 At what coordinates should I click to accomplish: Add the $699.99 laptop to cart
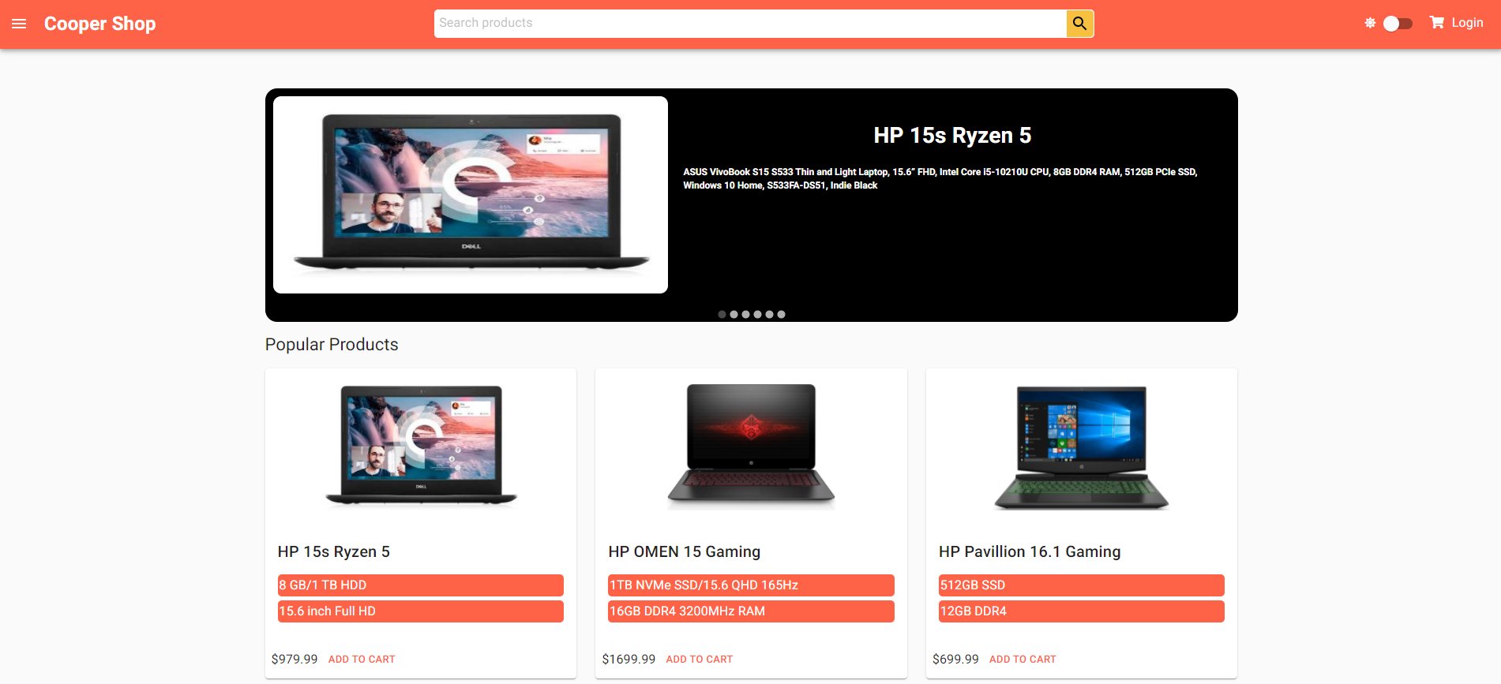[1023, 660]
